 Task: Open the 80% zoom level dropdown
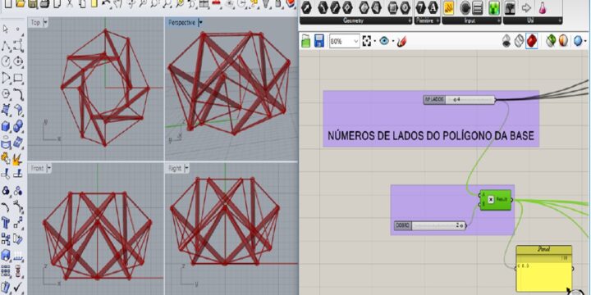pos(345,42)
